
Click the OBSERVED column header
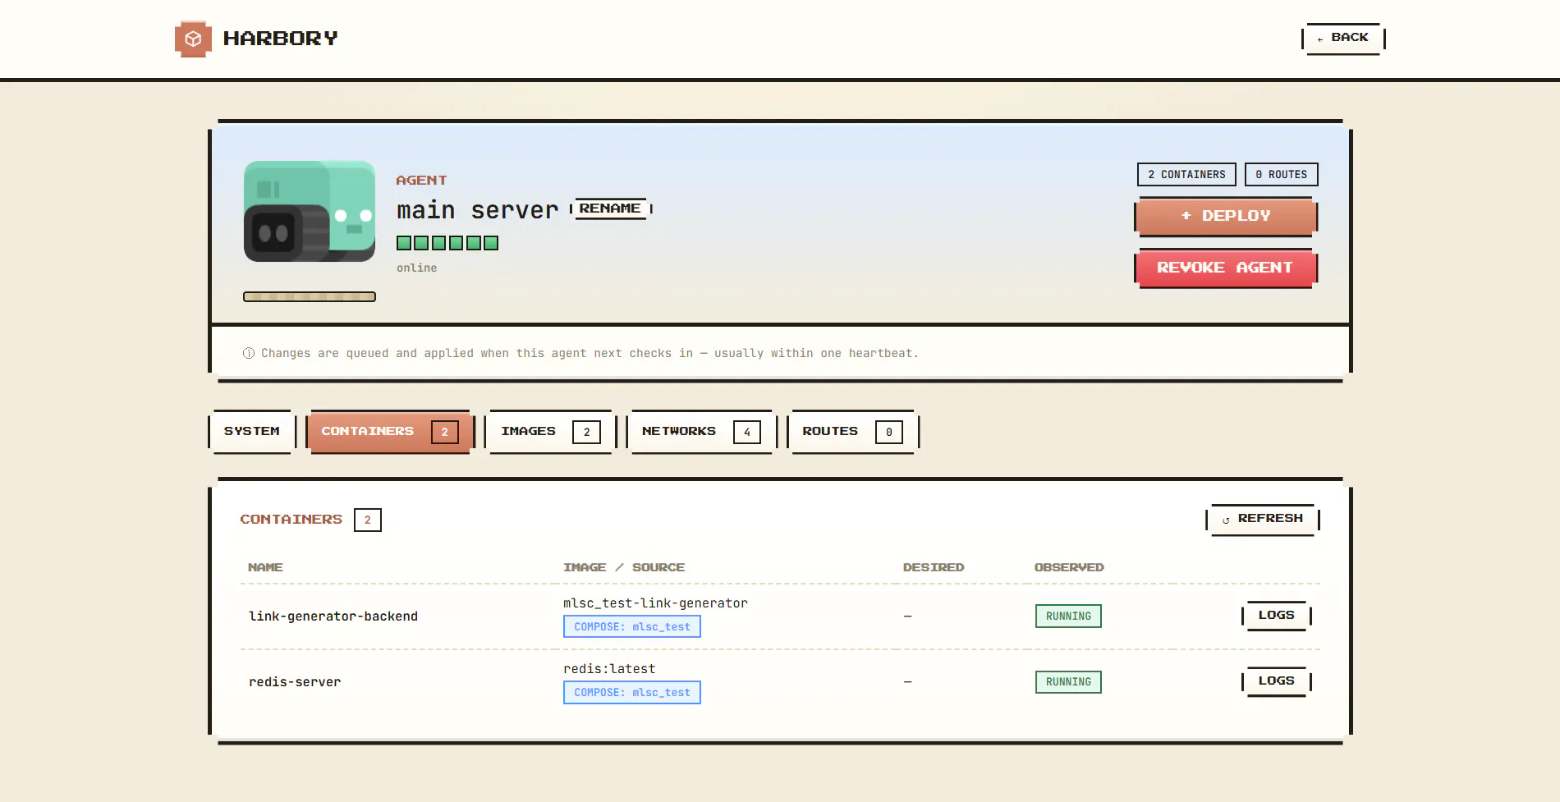(1069, 567)
